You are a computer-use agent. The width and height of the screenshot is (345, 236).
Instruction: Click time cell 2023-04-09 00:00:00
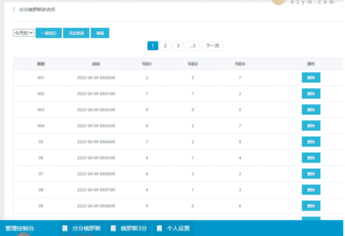pyautogui.click(x=96, y=78)
